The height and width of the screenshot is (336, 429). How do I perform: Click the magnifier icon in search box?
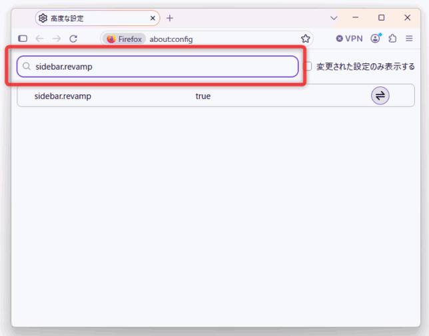tap(27, 67)
